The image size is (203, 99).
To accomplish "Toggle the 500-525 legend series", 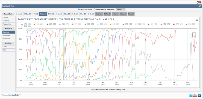I will click(191, 24).
